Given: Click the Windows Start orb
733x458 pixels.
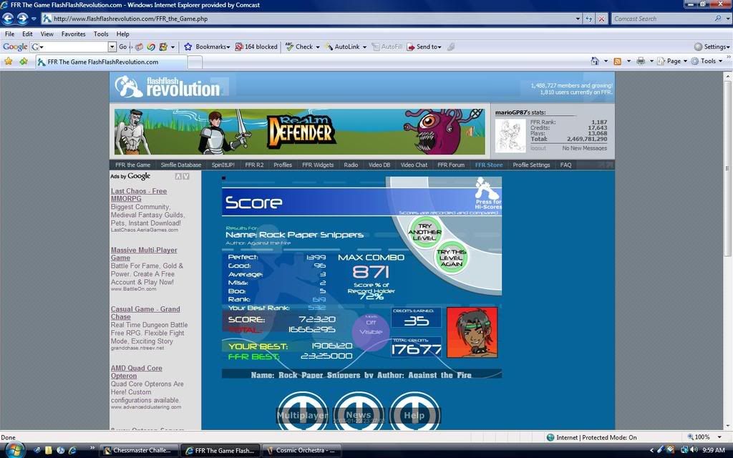Looking at the screenshot, I should pos(14,449).
